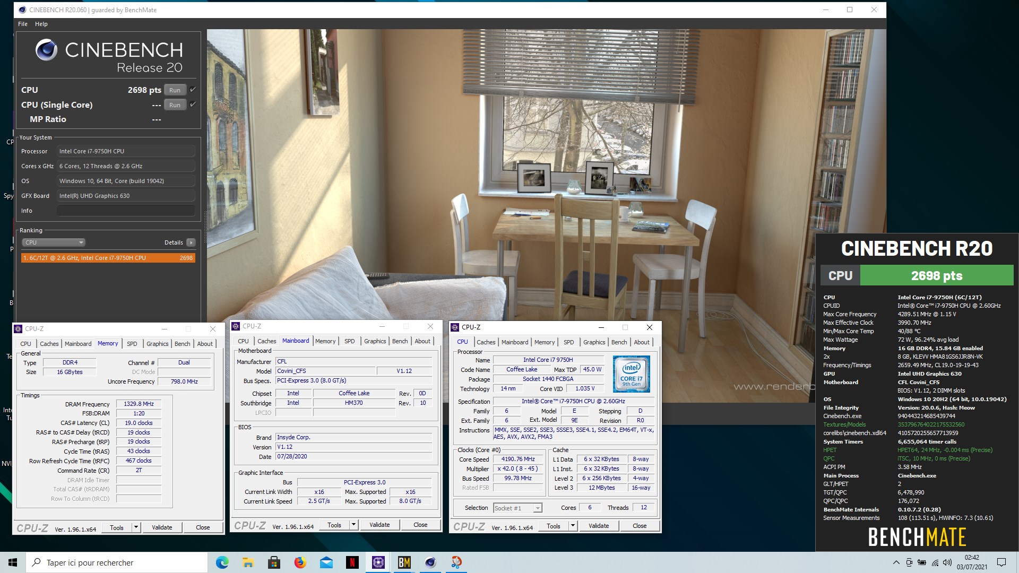Toggle the checkbox next to CPU (Single Core)
This screenshot has width=1019, height=573.
coord(193,105)
